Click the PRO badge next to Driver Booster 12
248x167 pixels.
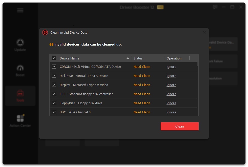point(160,7)
